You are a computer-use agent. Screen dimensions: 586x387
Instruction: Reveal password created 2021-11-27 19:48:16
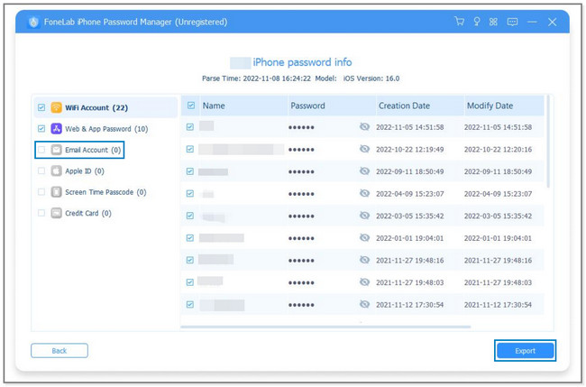tap(364, 260)
